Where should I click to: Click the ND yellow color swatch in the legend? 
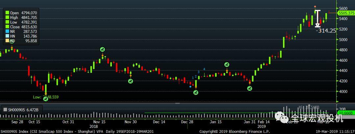(7, 41)
